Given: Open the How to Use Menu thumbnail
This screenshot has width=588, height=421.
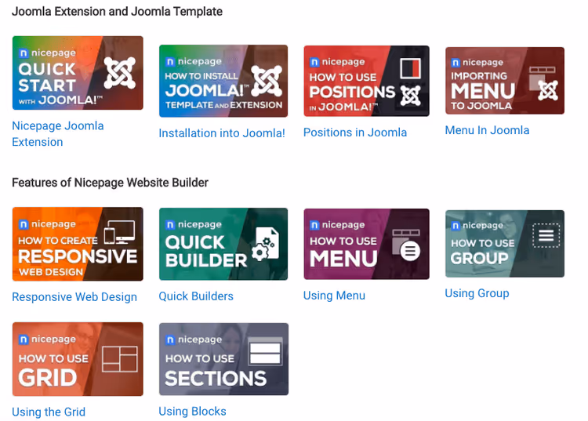Looking at the screenshot, I should pos(366,244).
